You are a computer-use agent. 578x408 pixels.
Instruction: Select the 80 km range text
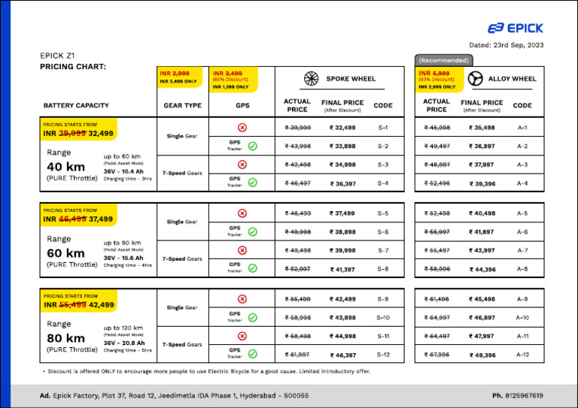(x=66, y=338)
